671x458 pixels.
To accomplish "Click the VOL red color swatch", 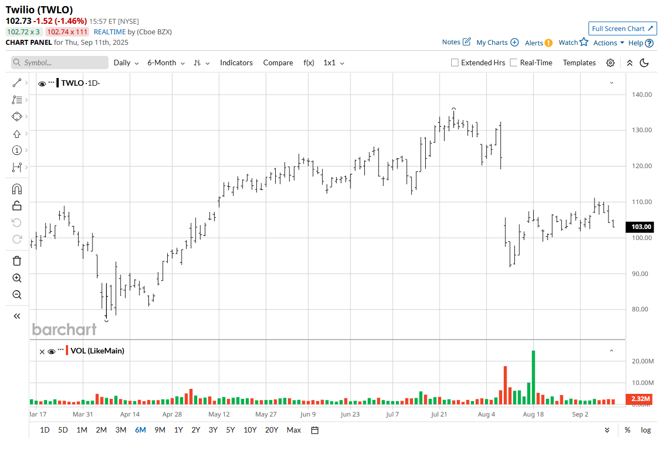I will [67, 351].
